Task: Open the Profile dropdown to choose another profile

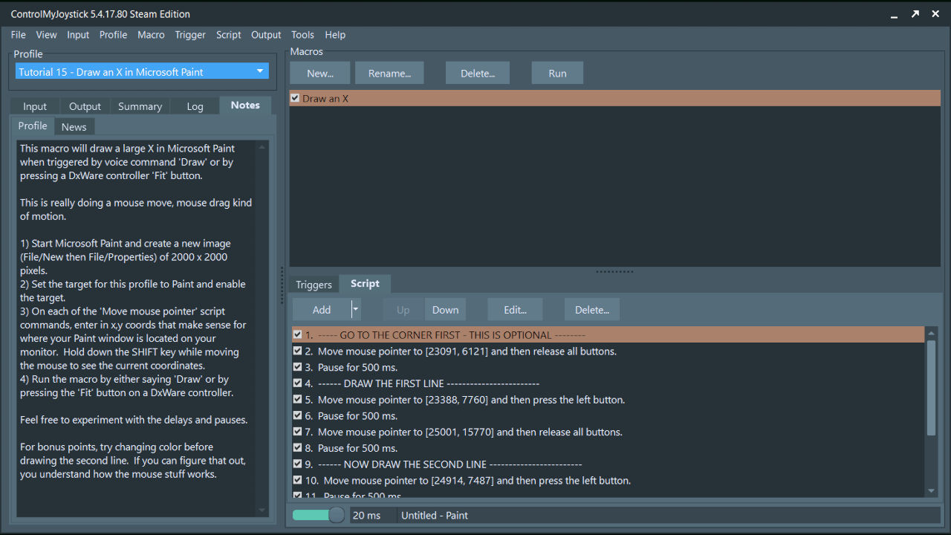Action: 259,71
